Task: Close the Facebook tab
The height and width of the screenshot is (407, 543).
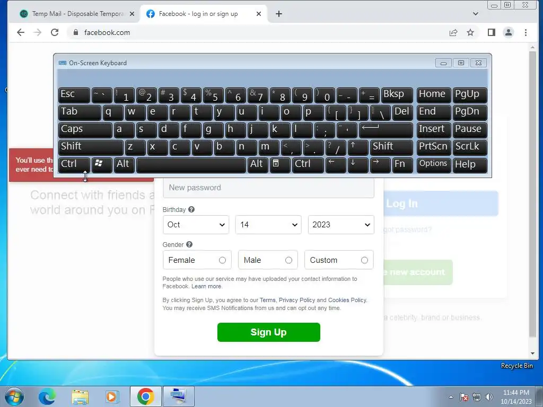Action: [259, 14]
